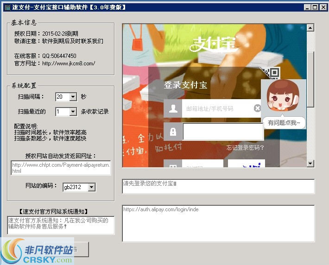Clear the account field with X icon
Viewport: 329px width, 265px height.
(257, 108)
